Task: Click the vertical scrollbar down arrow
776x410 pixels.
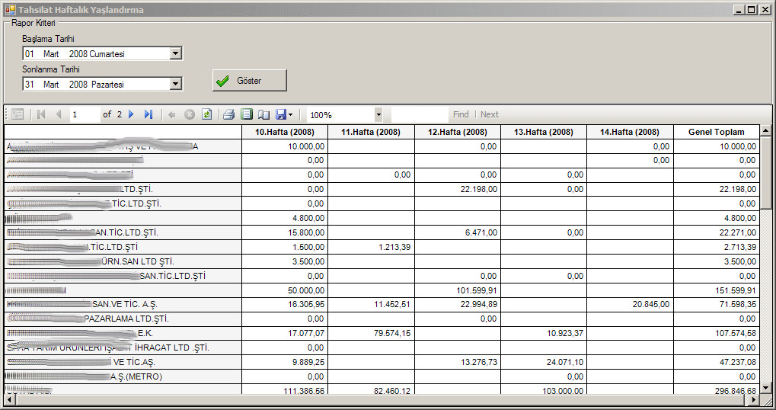Action: tap(765, 387)
